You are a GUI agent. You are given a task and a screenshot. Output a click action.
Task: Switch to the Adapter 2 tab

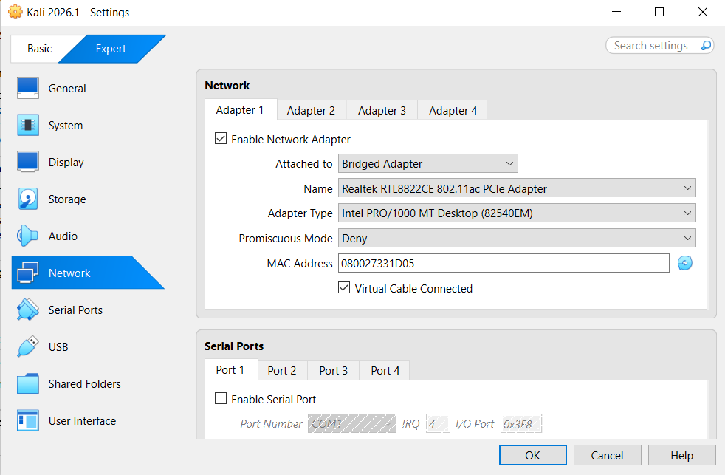[311, 111]
